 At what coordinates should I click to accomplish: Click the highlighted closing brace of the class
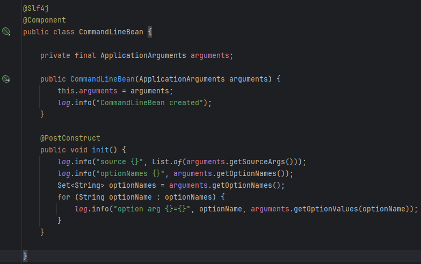(x=25, y=256)
